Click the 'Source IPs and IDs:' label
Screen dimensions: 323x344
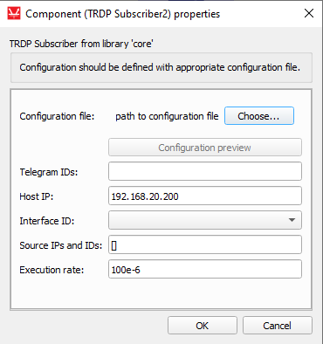[x=61, y=245]
